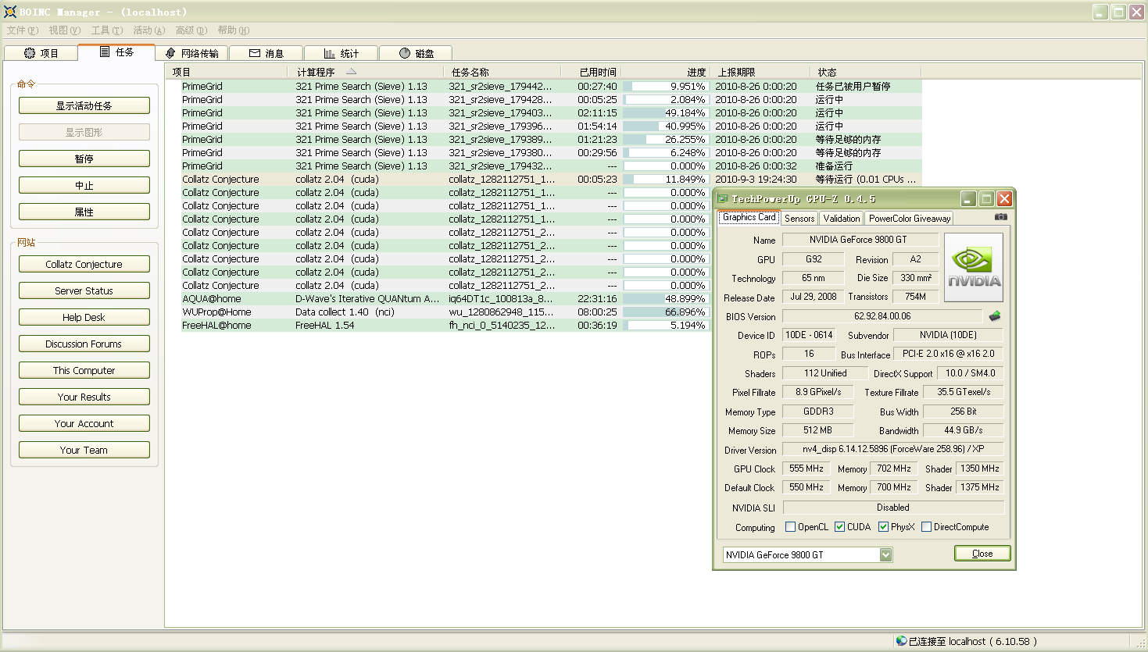Click the 66.896% progress bar of WUProp@Home
This screenshot has height=652, width=1148.
665,312
